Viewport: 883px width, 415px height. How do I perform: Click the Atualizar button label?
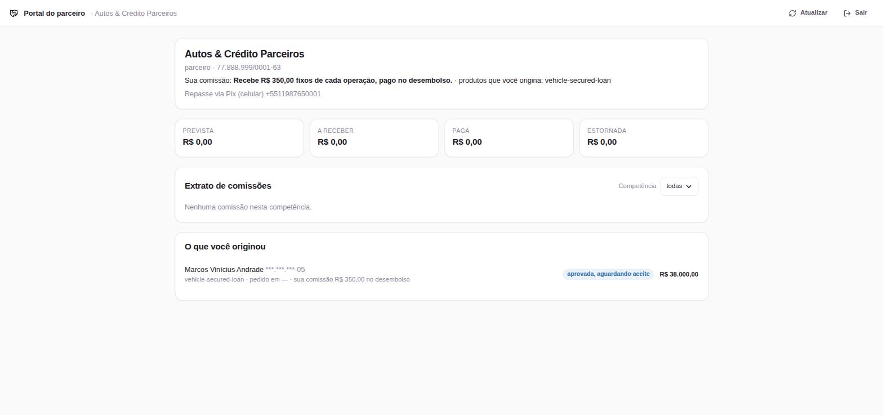pos(814,13)
